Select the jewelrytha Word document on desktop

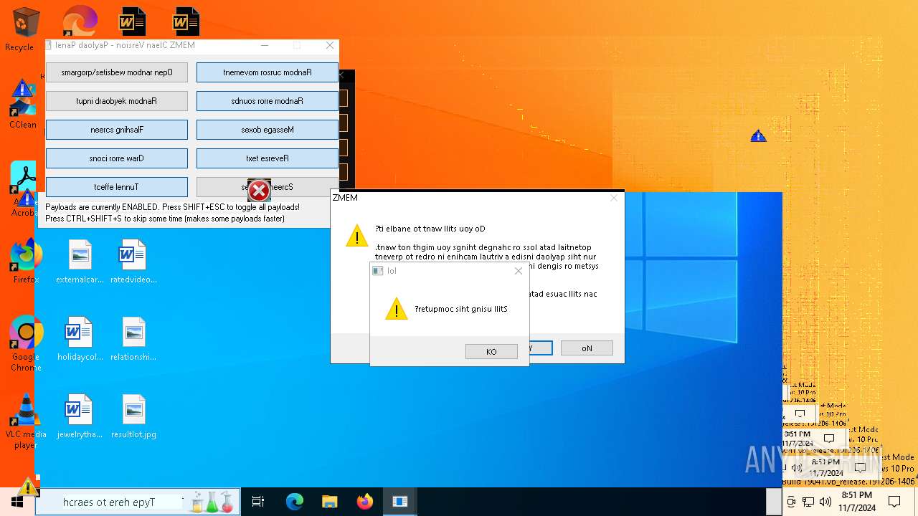(x=80, y=416)
